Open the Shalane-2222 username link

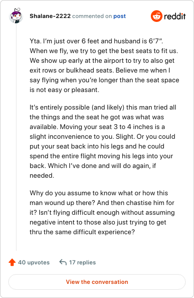(x=50, y=16)
